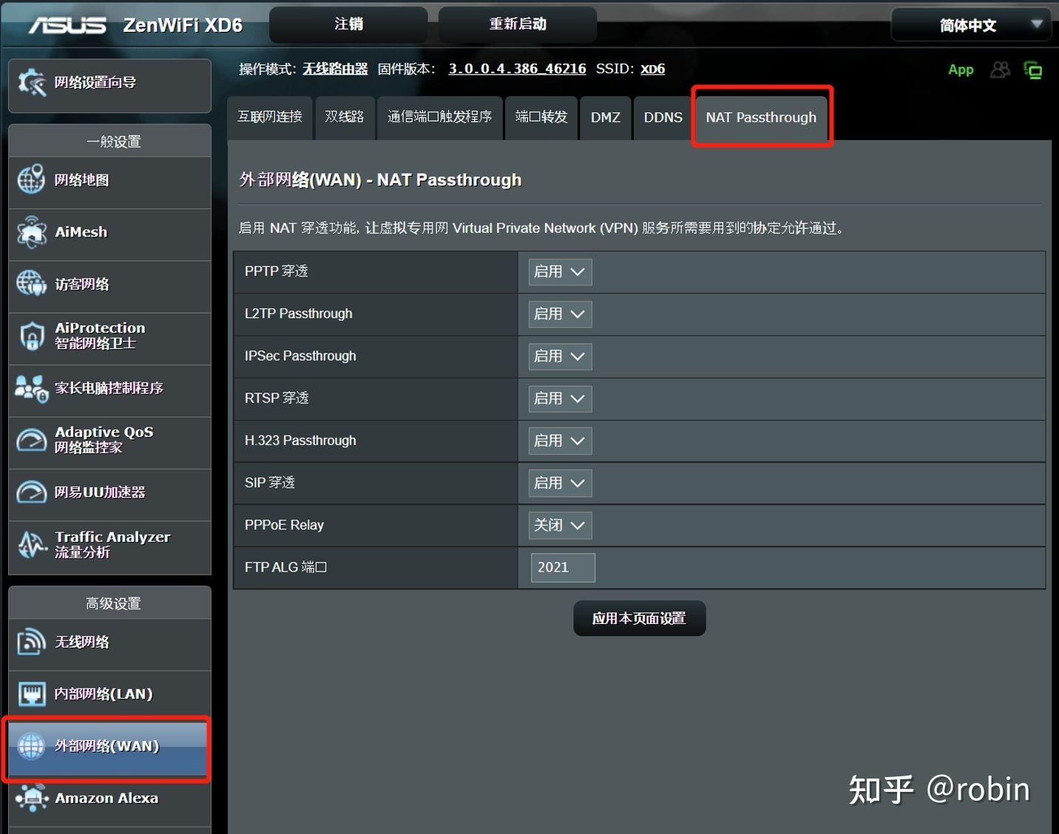Open the IPSec Passthrough dropdown

pos(560,356)
